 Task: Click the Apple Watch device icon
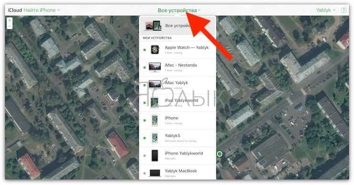pyautogui.click(x=155, y=49)
